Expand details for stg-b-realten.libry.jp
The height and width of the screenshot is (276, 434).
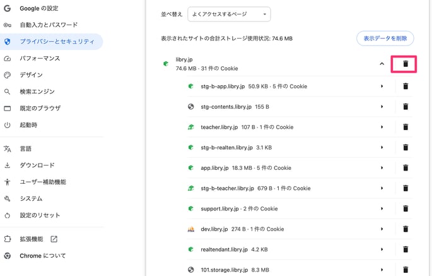pyautogui.click(x=382, y=147)
